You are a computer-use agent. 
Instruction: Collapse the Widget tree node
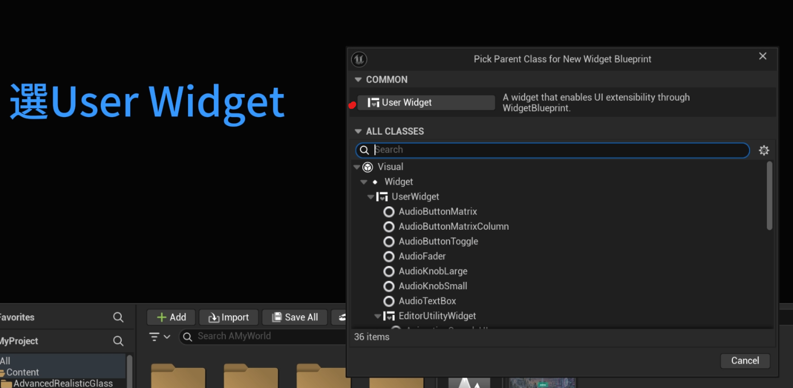pos(363,182)
